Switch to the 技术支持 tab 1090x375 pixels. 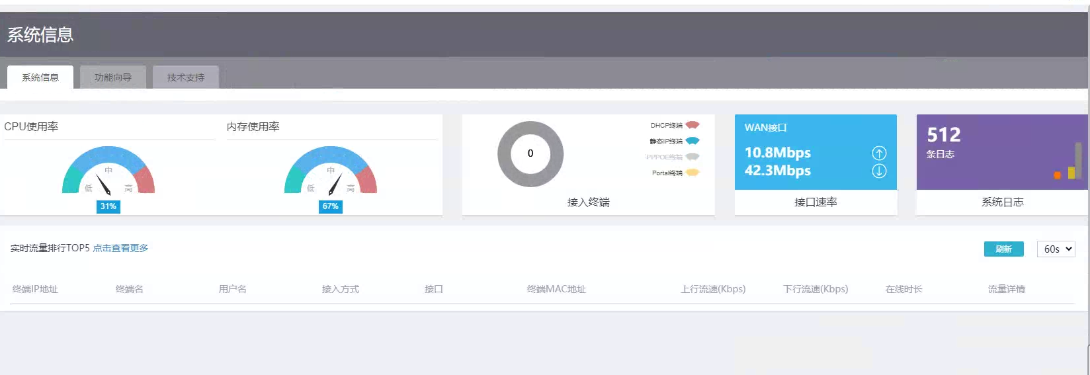(x=186, y=77)
